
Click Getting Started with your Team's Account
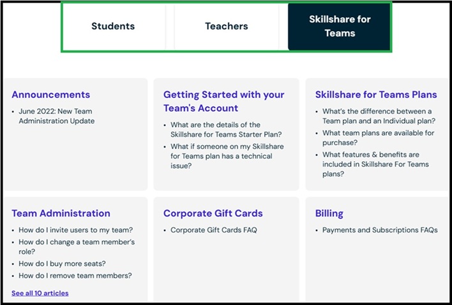pos(223,101)
